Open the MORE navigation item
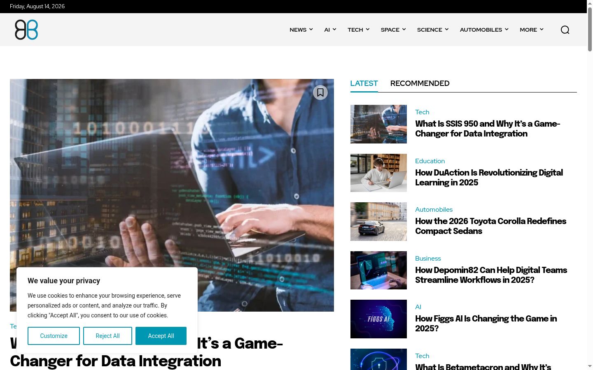593x370 pixels. (x=528, y=30)
